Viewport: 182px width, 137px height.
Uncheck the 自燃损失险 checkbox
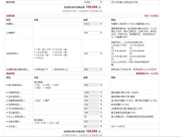tap(7, 105)
